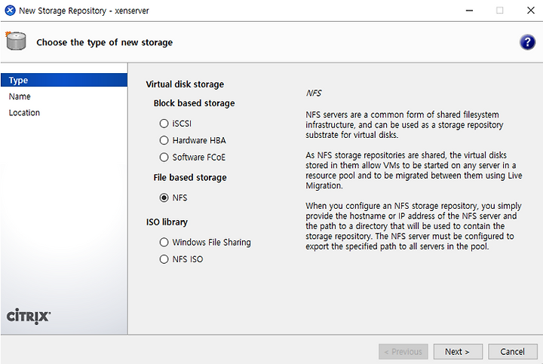Go to the Location step in the sidebar
The image size is (543, 364).
pos(24,113)
